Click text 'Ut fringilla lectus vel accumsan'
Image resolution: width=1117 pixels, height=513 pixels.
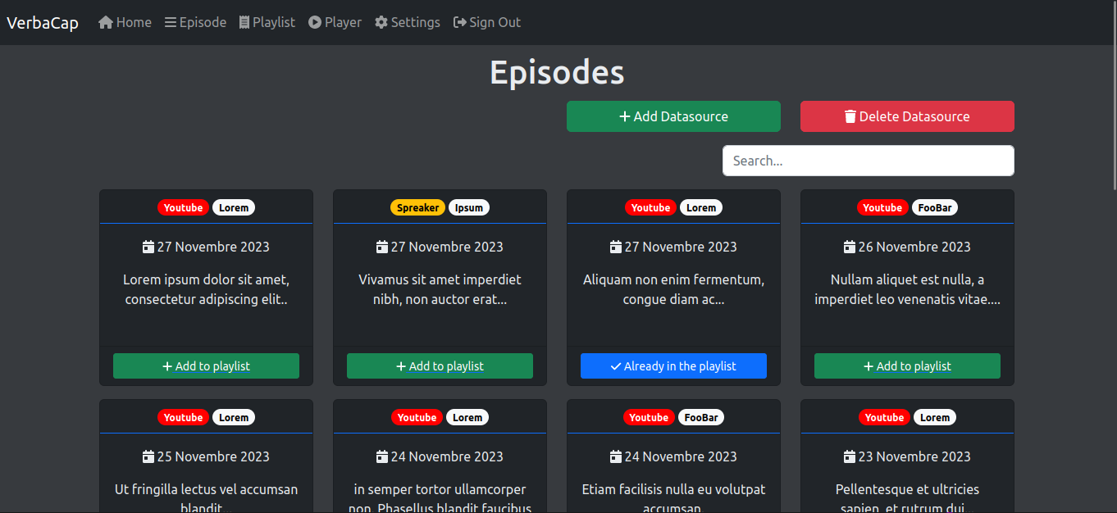click(206, 489)
